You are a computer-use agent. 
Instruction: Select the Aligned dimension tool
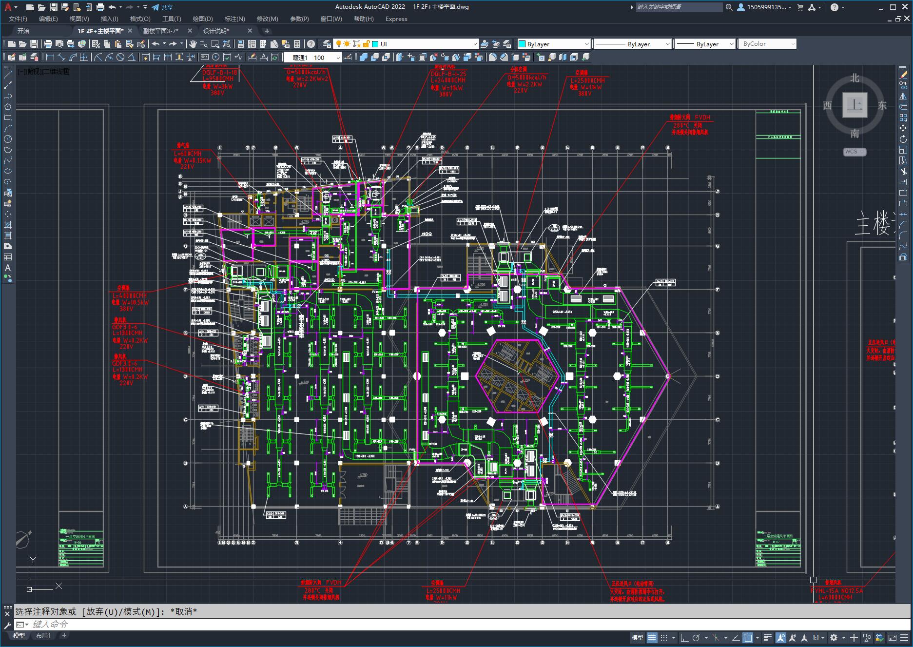click(x=61, y=57)
